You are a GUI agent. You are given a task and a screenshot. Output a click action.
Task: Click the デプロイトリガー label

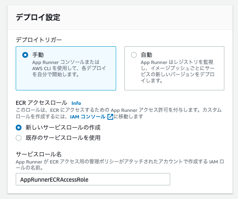[x=39, y=40]
